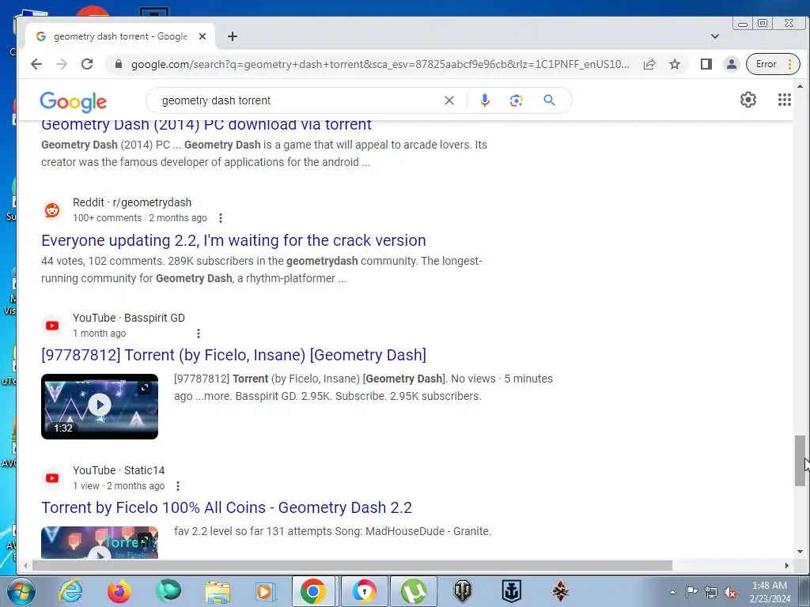
Task: Open more options for Static14 result
Action: [x=178, y=486]
